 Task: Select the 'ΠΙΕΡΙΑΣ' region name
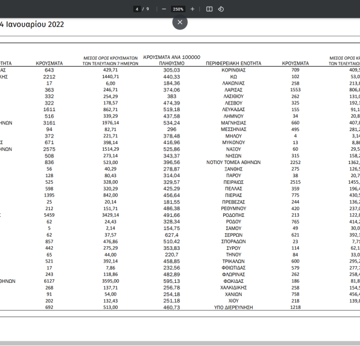click(x=233, y=195)
